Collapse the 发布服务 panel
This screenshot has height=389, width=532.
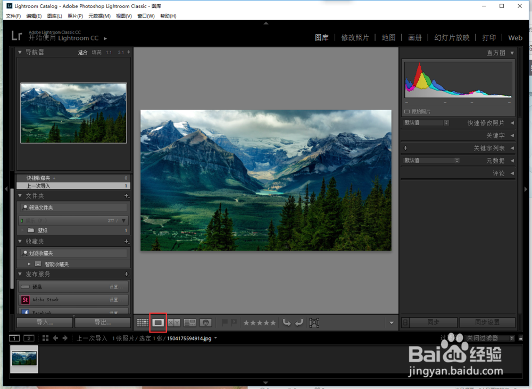pos(20,274)
